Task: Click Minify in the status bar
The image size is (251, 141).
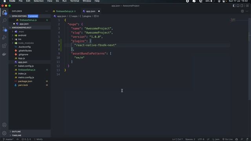Action: tap(38, 139)
